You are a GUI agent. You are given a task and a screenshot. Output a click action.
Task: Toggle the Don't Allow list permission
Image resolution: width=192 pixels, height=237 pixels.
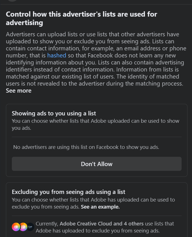(96, 164)
